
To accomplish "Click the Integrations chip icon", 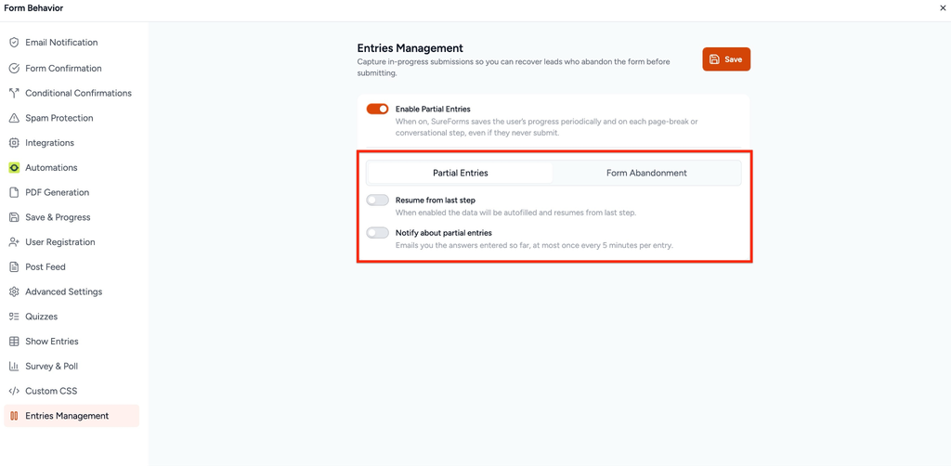I will [14, 143].
